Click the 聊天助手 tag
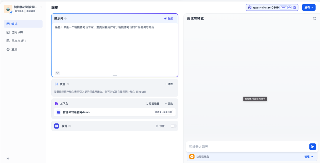The image size is (320, 163). pyautogui.click(x=19, y=11)
